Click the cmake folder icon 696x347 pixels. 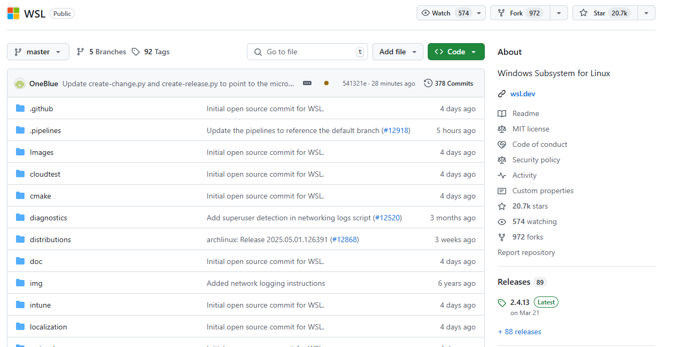click(x=20, y=196)
